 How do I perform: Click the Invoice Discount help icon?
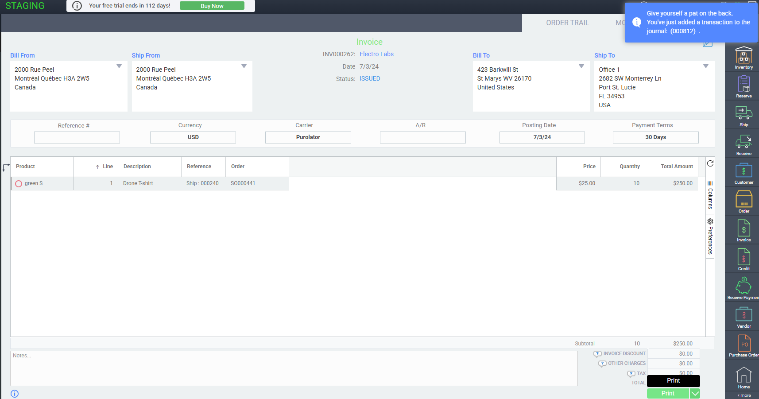click(597, 354)
